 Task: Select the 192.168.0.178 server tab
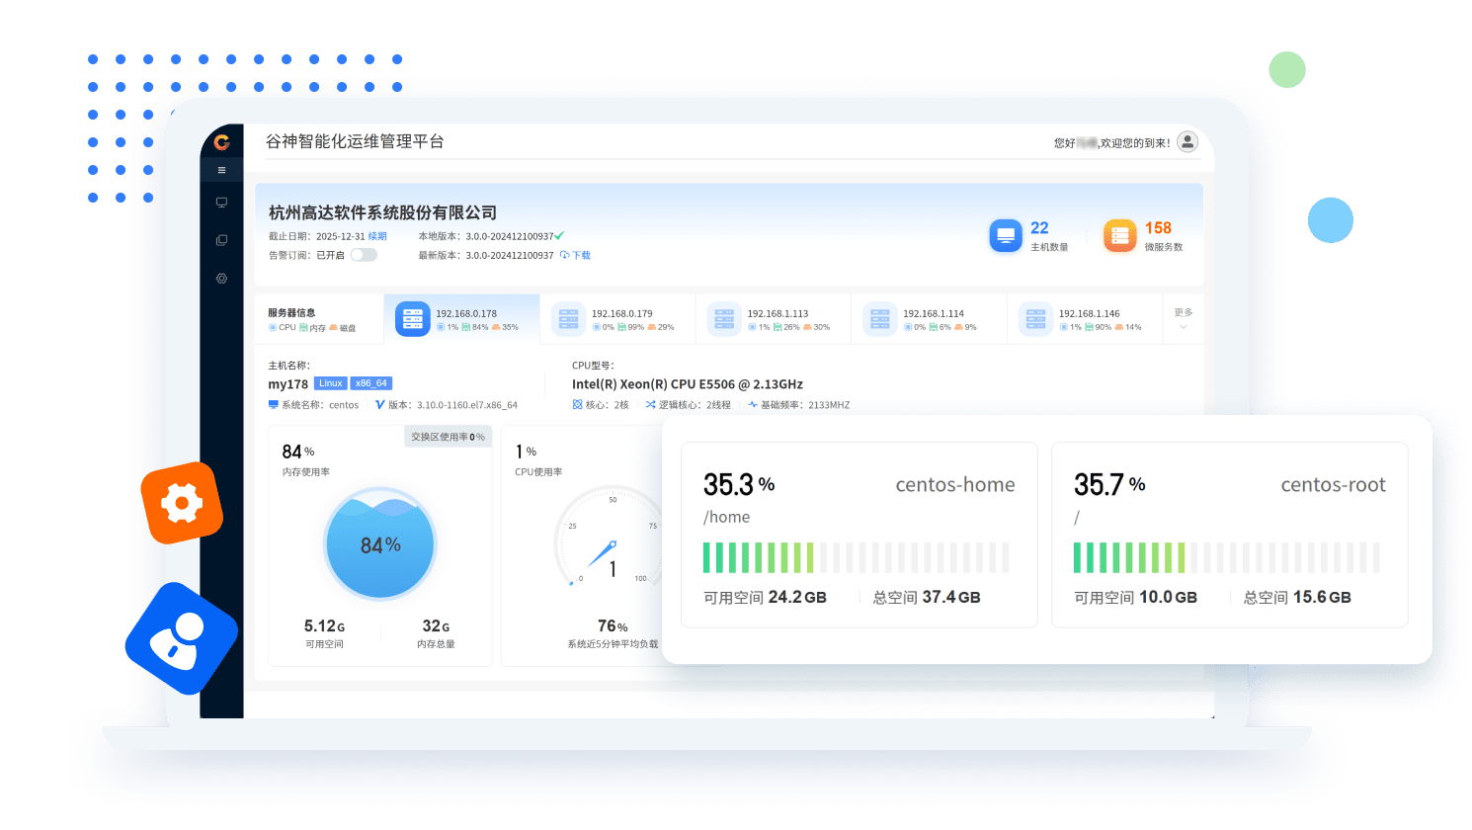coord(461,319)
